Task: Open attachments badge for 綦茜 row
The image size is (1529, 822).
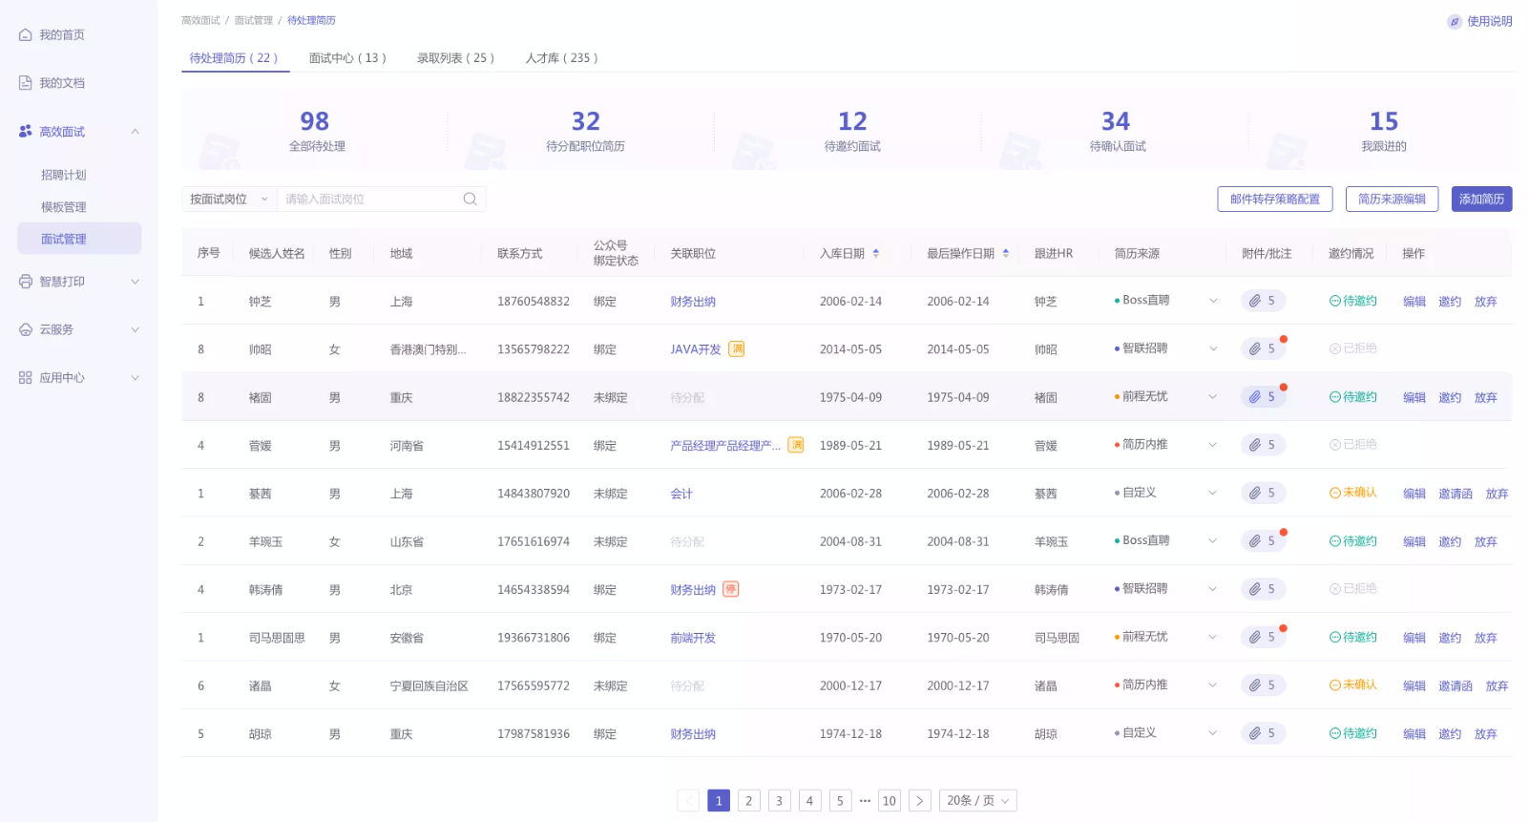Action: tap(1264, 493)
